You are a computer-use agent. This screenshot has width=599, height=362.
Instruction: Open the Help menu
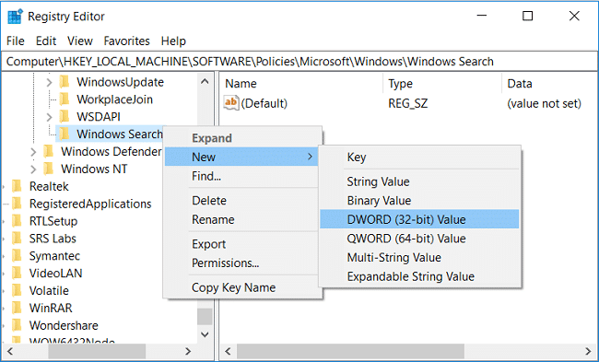click(x=173, y=41)
